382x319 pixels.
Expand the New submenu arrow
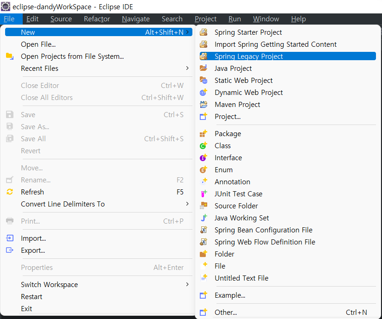[x=187, y=32]
